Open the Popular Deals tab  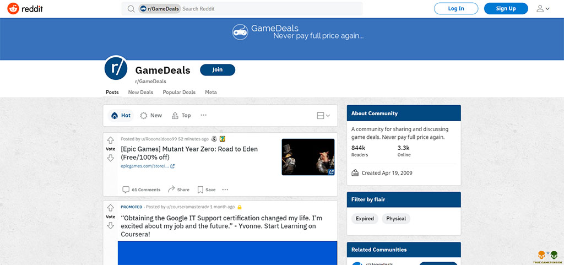coord(179,92)
